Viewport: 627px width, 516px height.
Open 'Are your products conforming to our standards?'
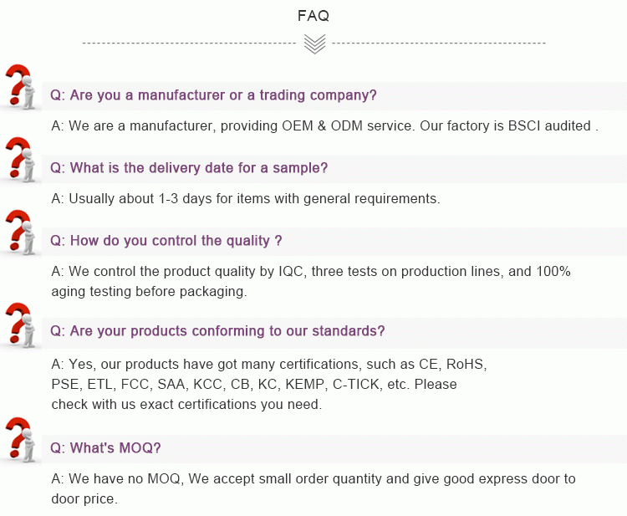(x=217, y=331)
